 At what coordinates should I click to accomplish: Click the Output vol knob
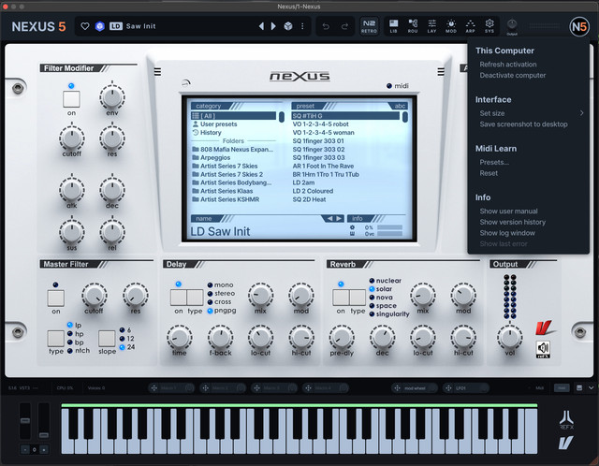point(509,337)
